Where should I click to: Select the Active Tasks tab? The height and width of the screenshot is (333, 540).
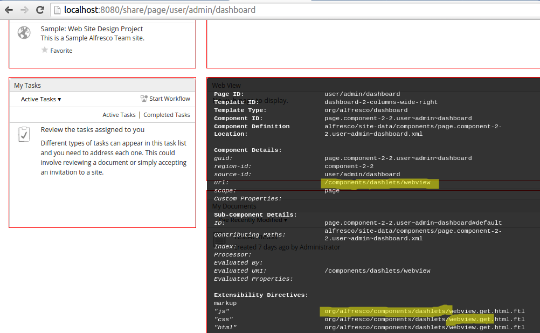(119, 114)
